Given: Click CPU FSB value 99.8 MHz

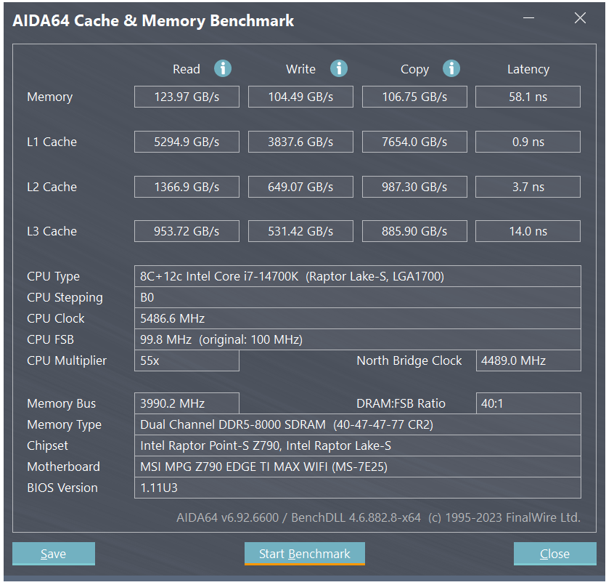Looking at the screenshot, I should [358, 339].
